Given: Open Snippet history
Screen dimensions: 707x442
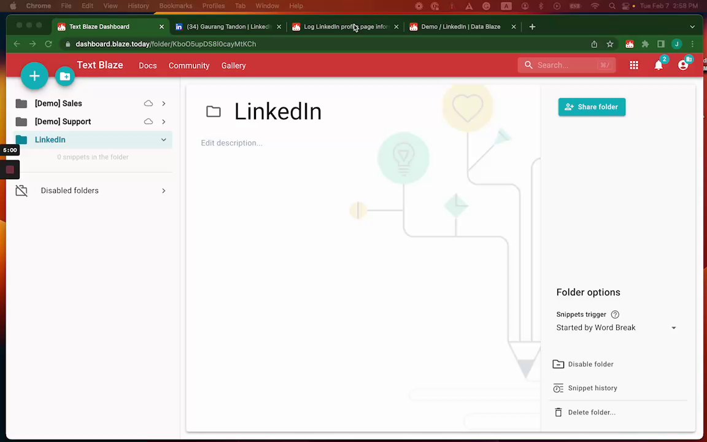Looking at the screenshot, I should (x=585, y=388).
